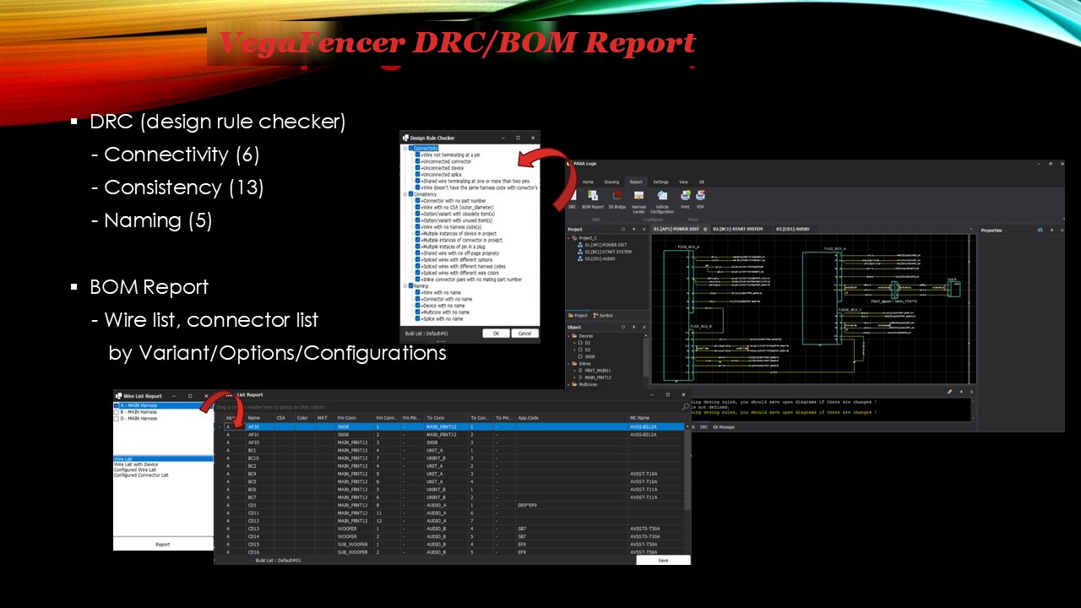Export the diagram to PDF
Image resolution: width=1081 pixels, height=608 pixels.
tap(700, 199)
